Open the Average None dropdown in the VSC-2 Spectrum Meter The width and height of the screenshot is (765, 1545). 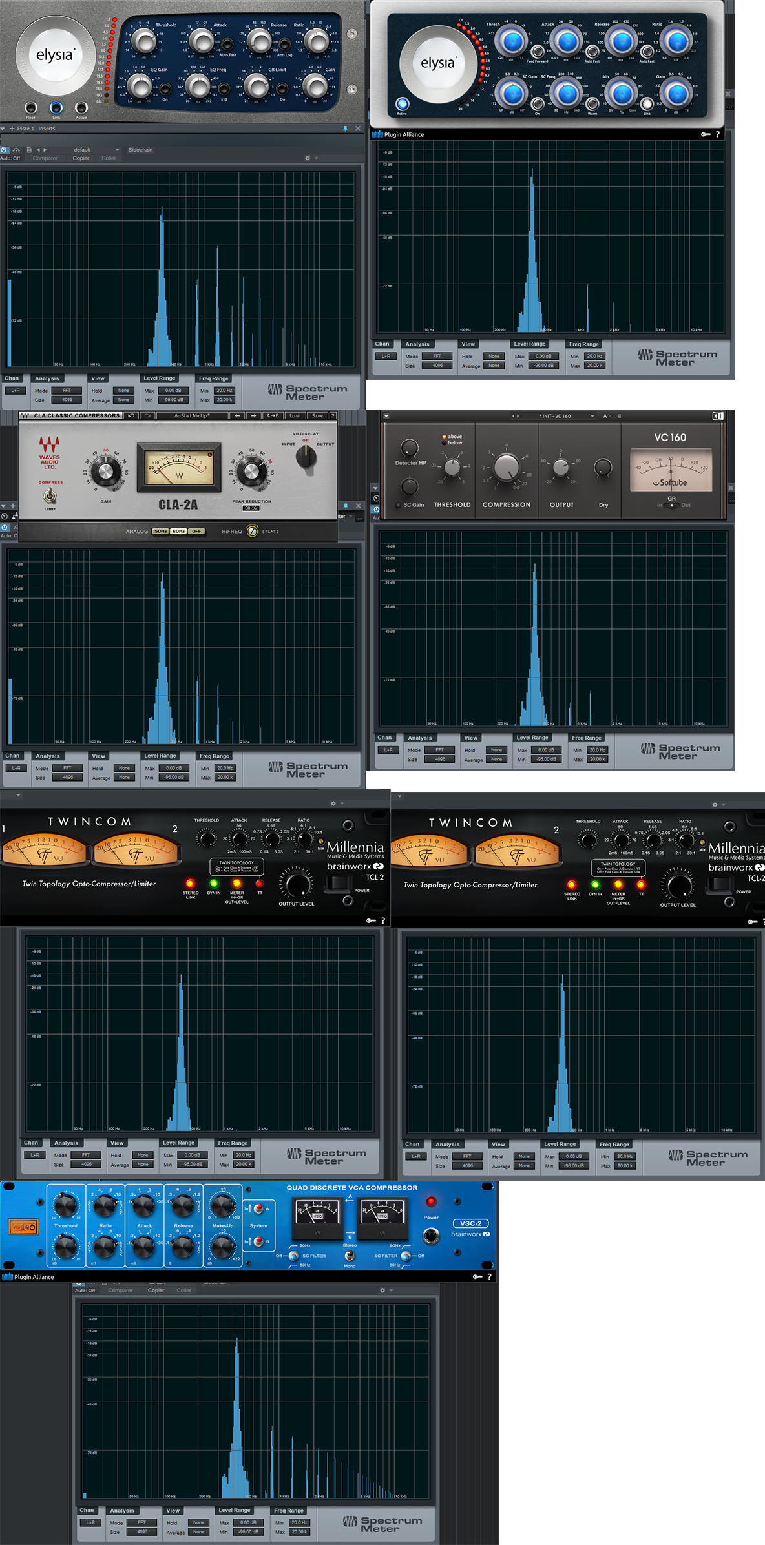[198, 1531]
